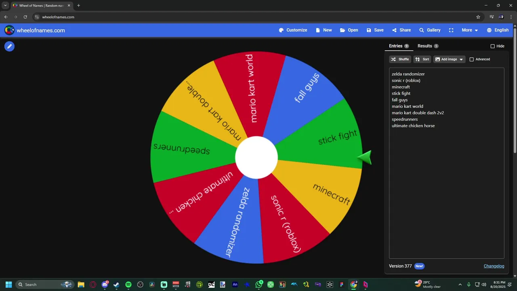Image resolution: width=517 pixels, height=291 pixels.
Task: Open the Windows Start menu
Action: click(8, 285)
